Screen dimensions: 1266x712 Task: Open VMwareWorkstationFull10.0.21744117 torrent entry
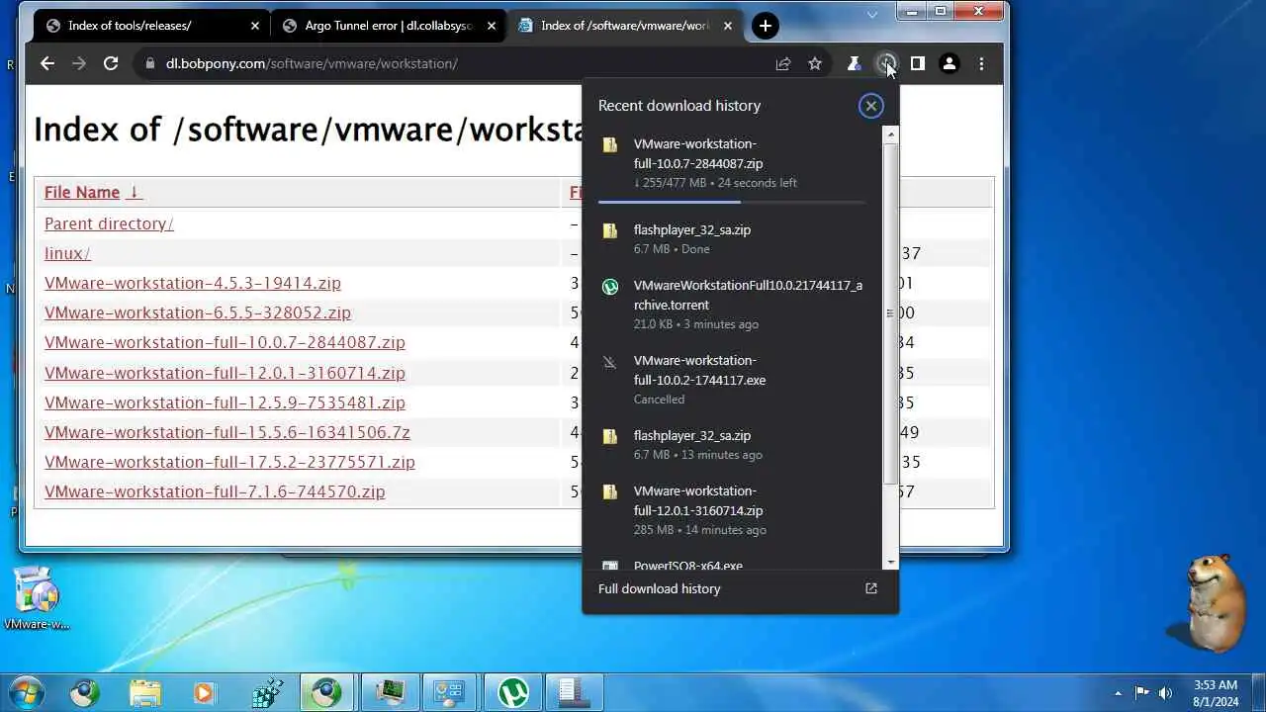[732, 305]
